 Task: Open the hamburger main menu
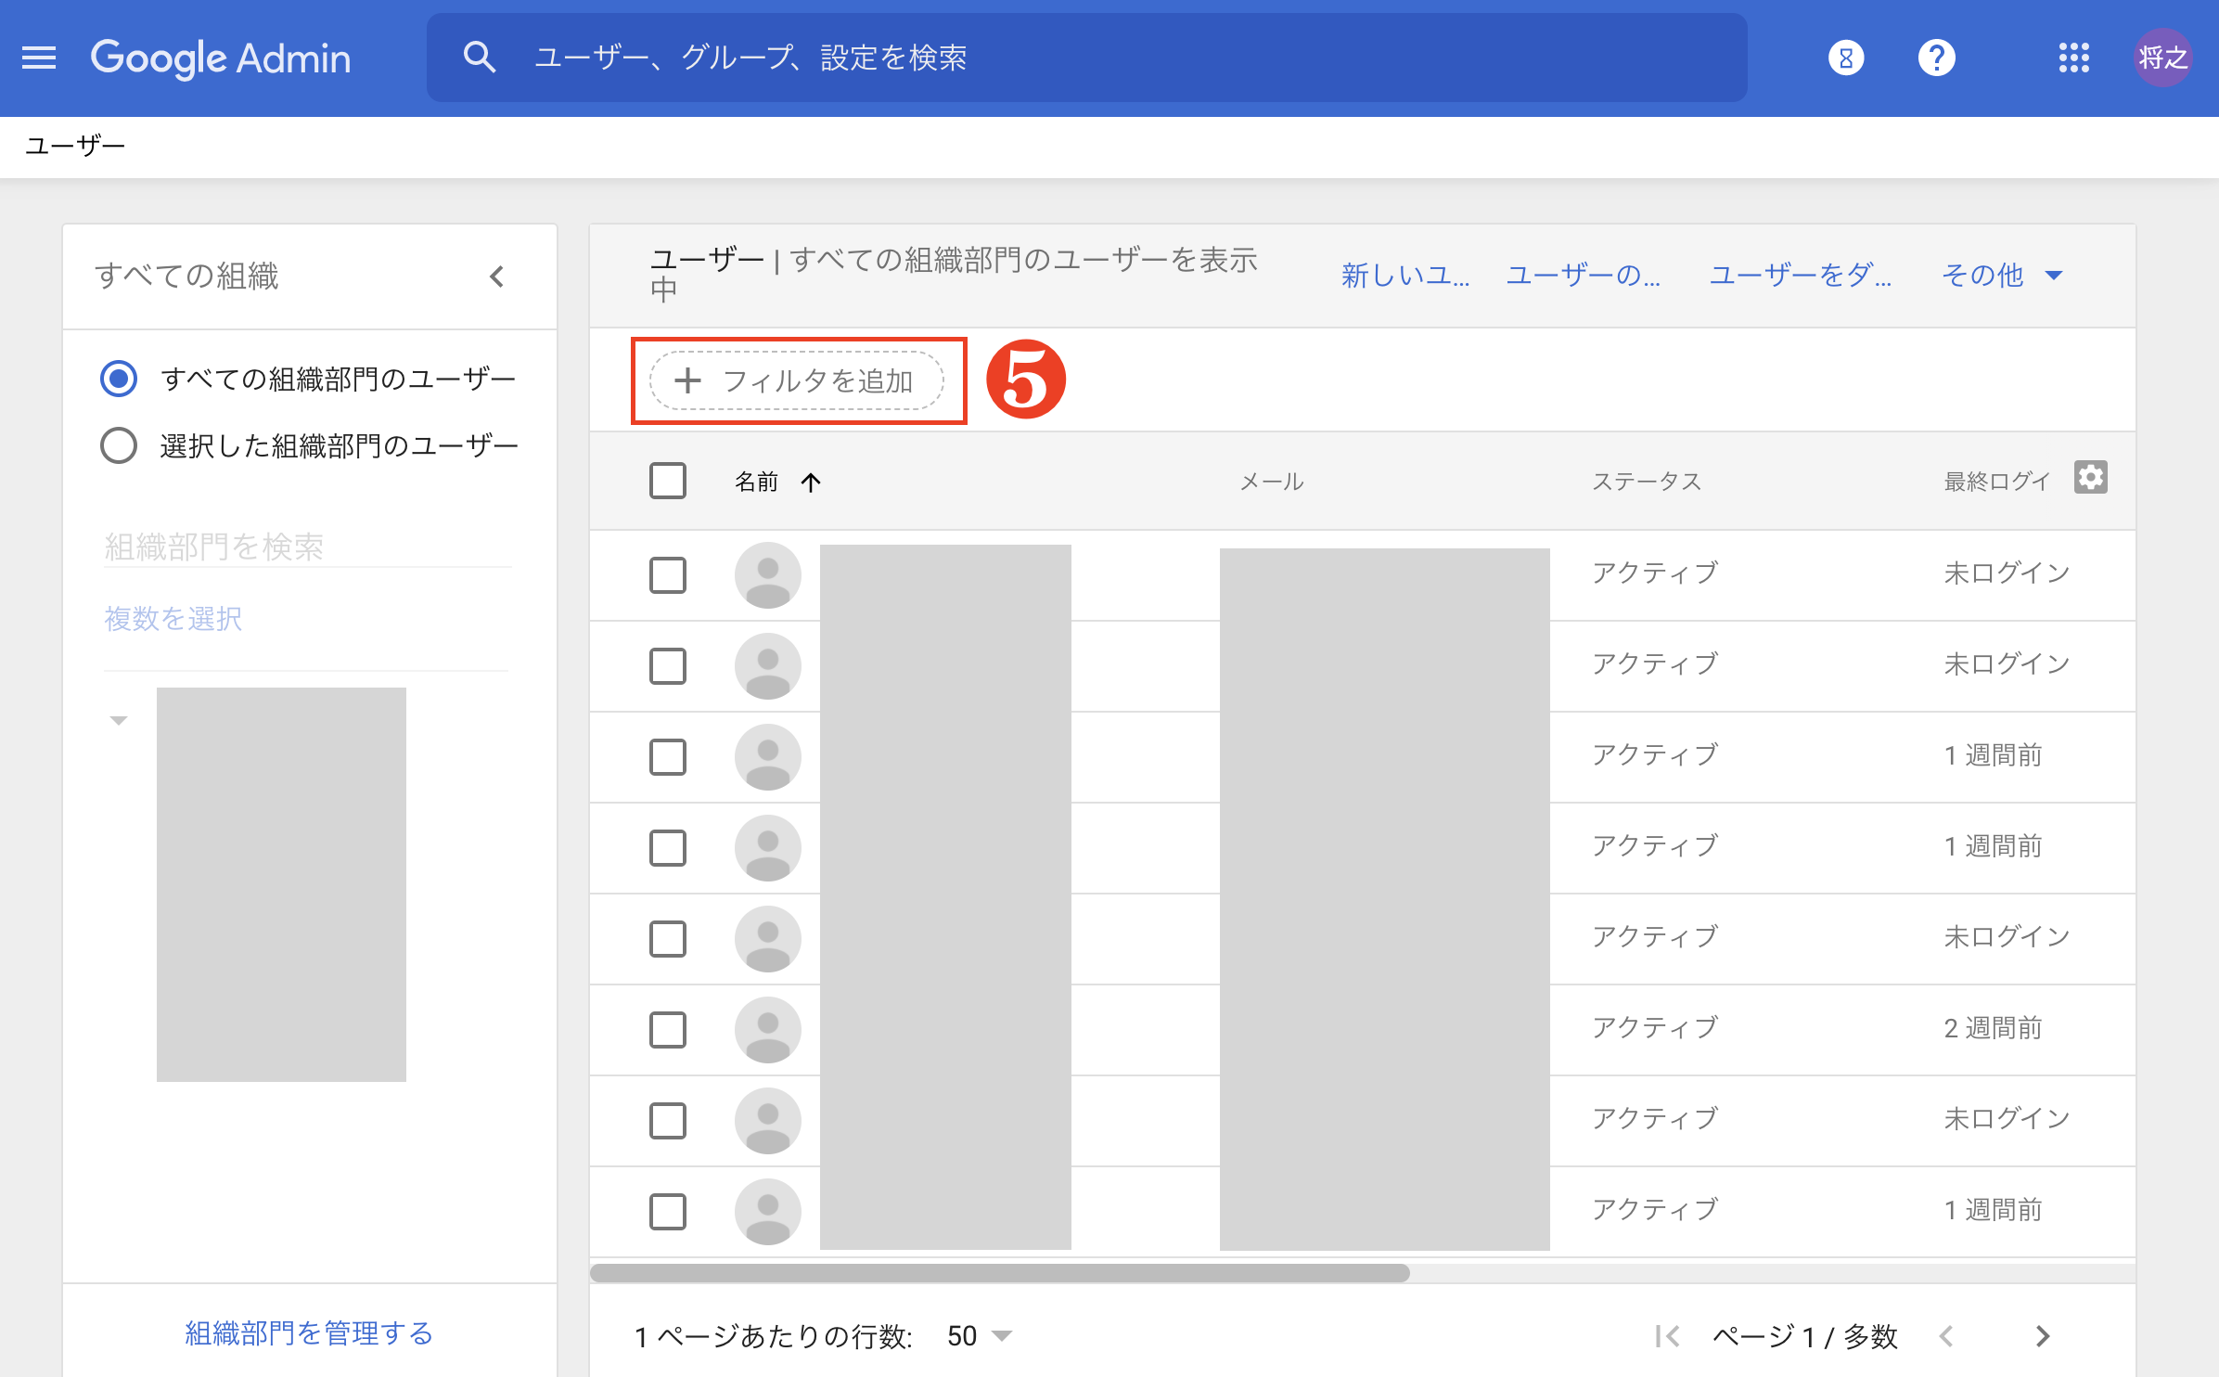39,58
